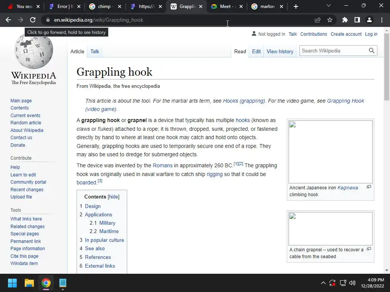Jump to the Maritime subsection
This screenshot has height=292, width=390.
[109, 232]
